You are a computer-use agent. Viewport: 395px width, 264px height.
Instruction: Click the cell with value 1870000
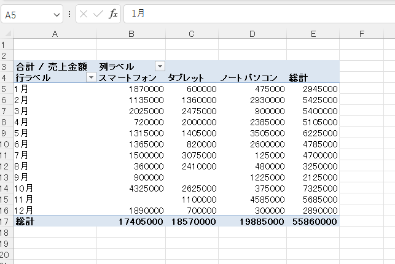tap(131, 89)
